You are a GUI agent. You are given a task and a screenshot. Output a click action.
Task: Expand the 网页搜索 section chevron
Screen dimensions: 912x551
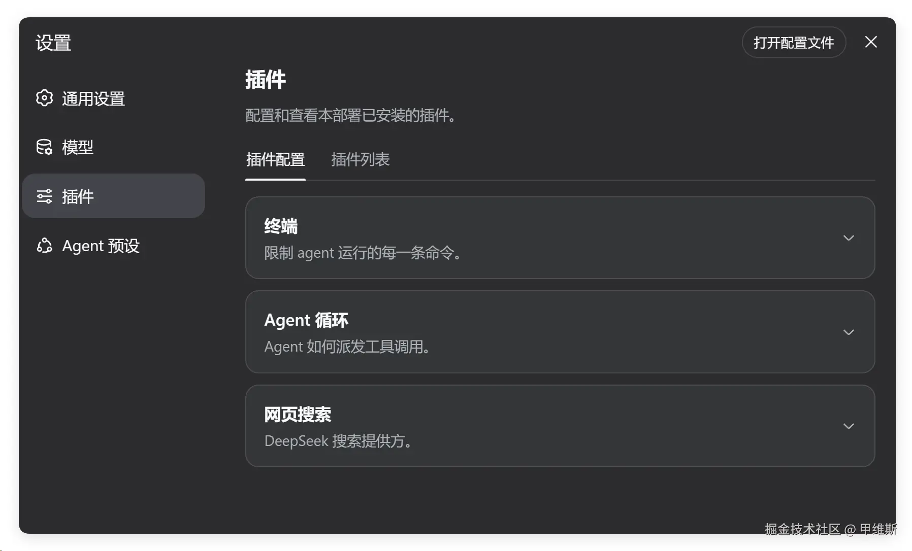coord(849,426)
